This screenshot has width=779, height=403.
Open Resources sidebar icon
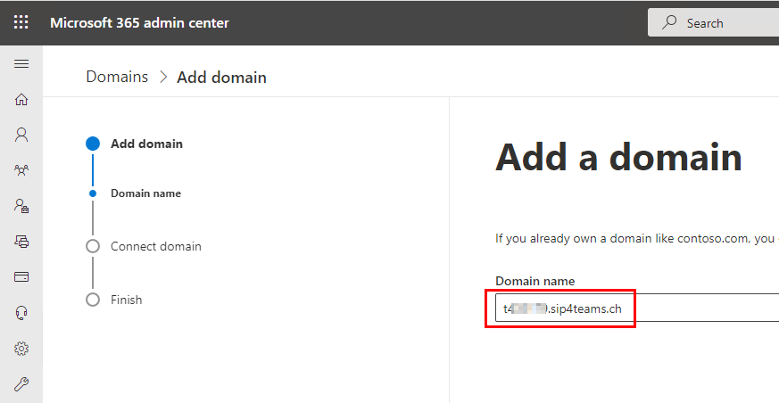[21, 242]
